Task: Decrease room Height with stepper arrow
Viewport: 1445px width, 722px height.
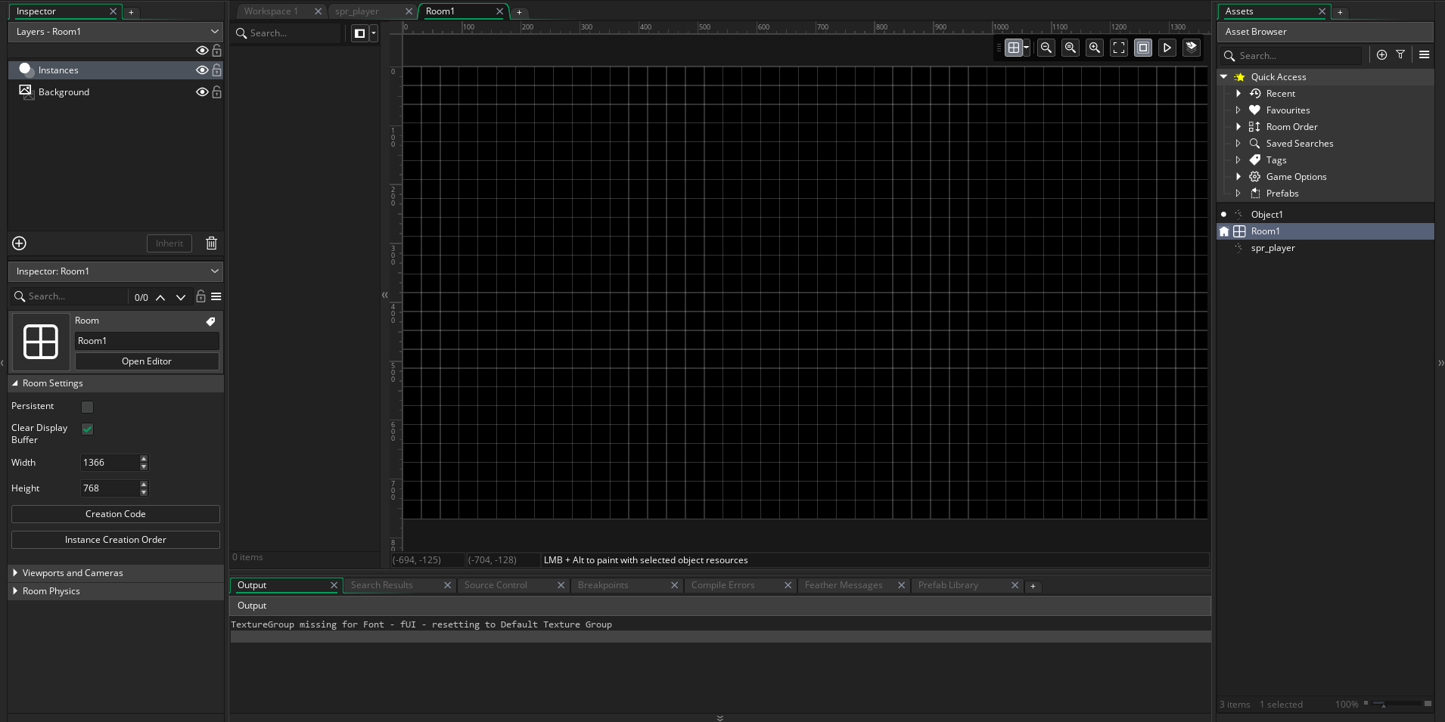Action: click(x=144, y=493)
